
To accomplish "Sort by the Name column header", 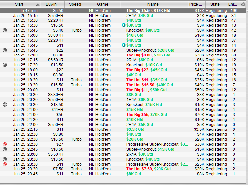I will point(154,4).
